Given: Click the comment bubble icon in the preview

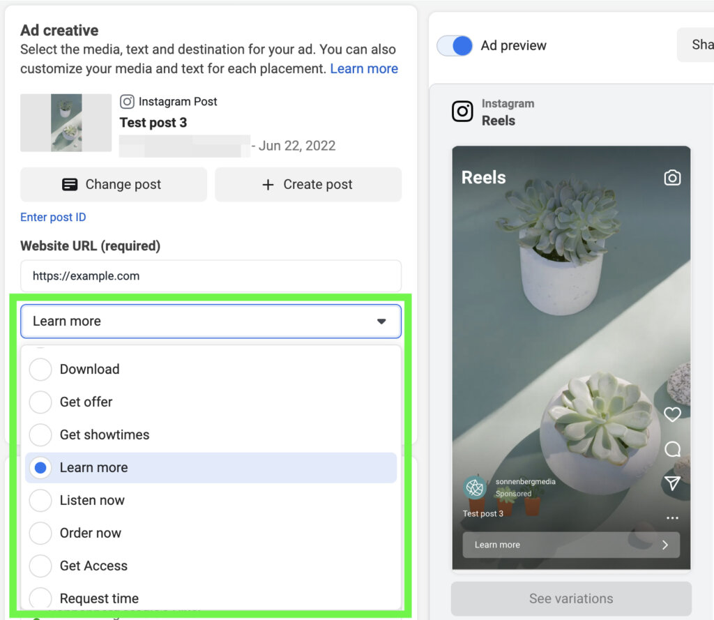Looking at the screenshot, I should (672, 449).
